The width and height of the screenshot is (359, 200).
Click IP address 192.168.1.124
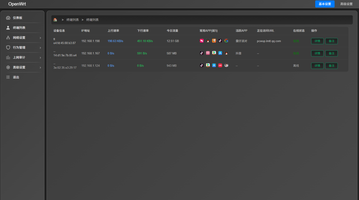click(x=90, y=66)
